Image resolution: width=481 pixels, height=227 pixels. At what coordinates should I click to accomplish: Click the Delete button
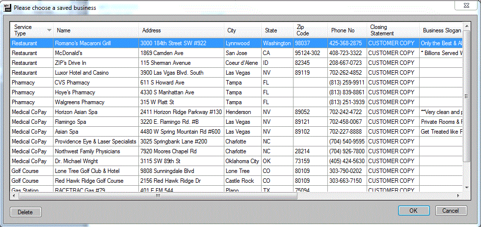26,212
